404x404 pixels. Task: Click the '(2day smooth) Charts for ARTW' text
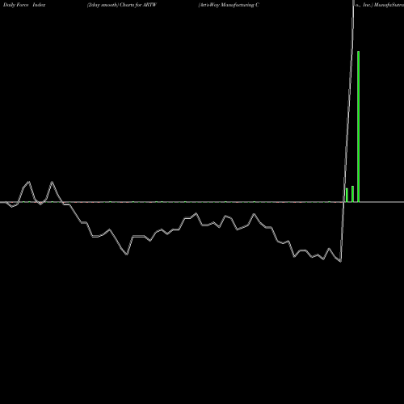pos(122,5)
